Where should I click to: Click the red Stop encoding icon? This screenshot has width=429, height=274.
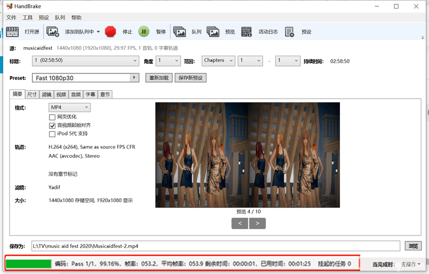110,32
